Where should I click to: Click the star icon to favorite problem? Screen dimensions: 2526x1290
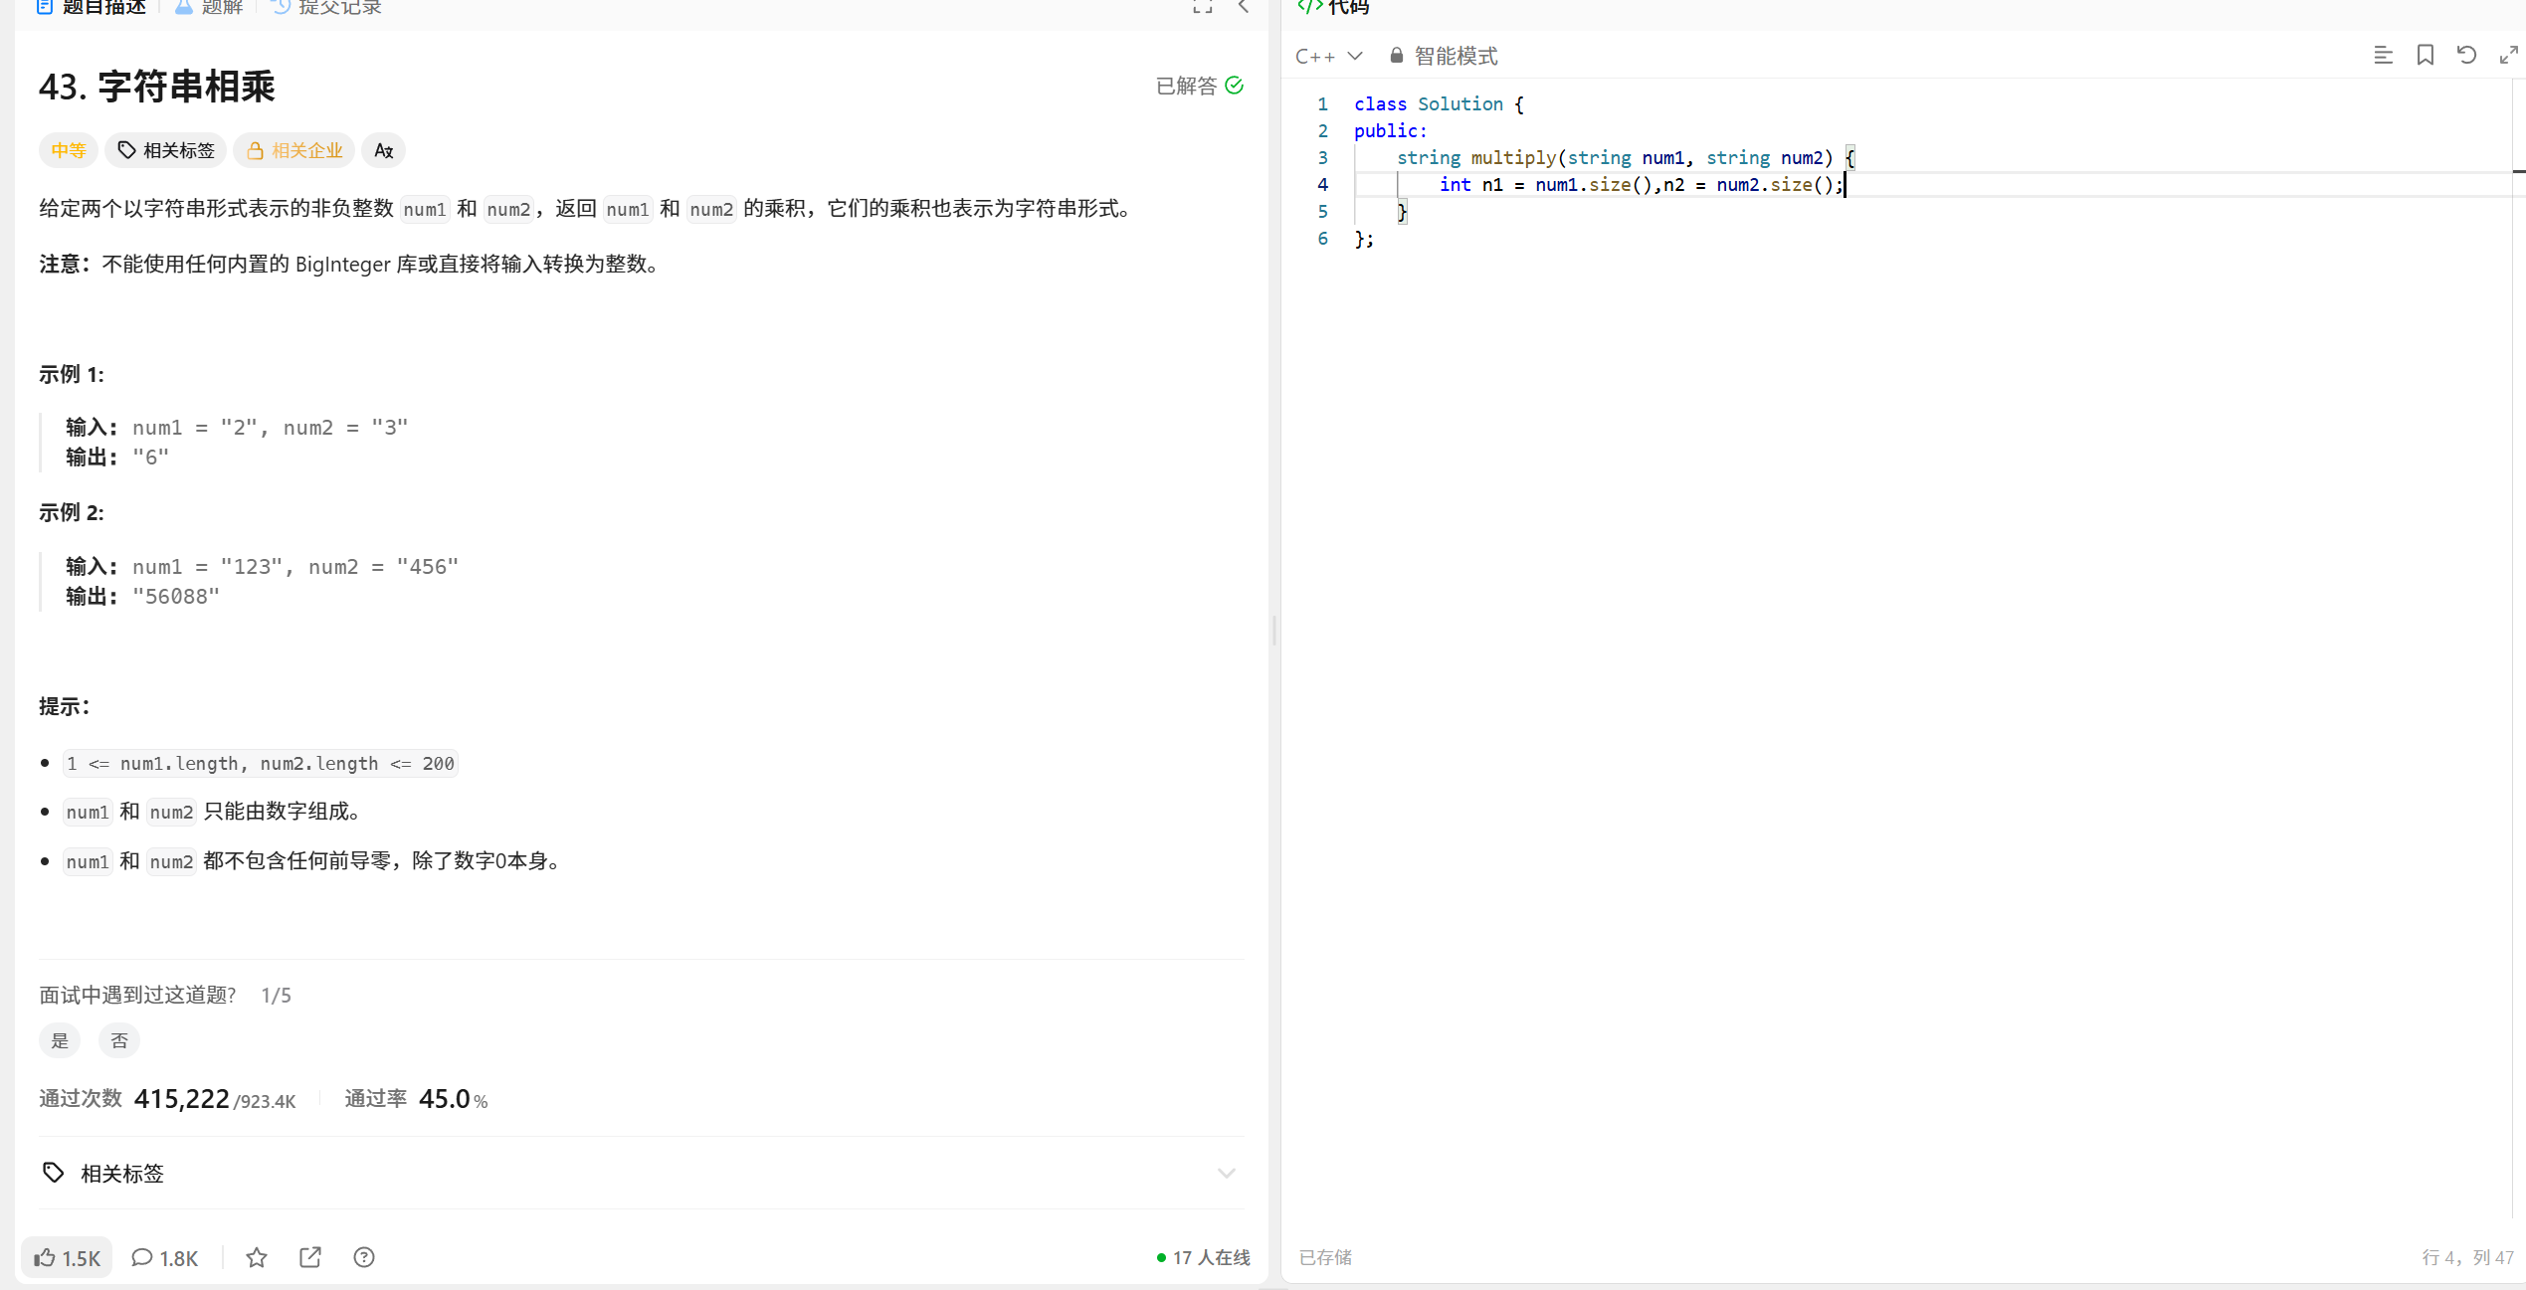257,1257
